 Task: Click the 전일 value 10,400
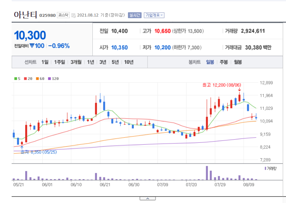(120, 31)
